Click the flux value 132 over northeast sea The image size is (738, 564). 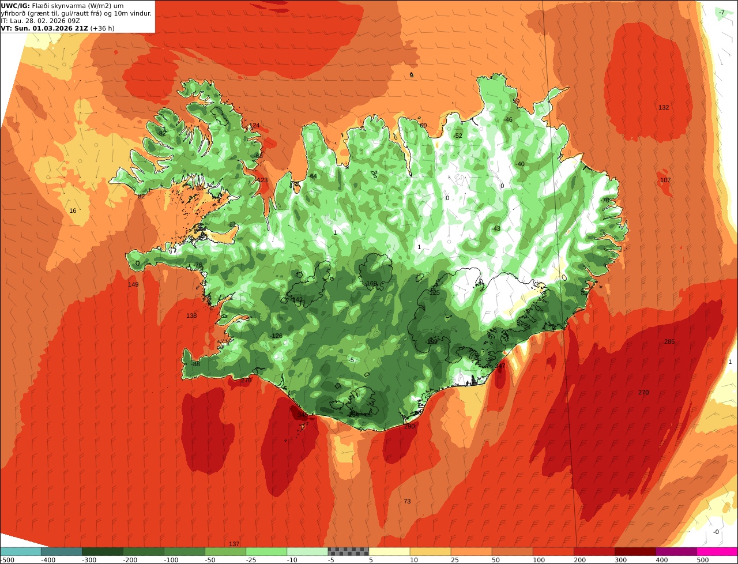pos(664,107)
